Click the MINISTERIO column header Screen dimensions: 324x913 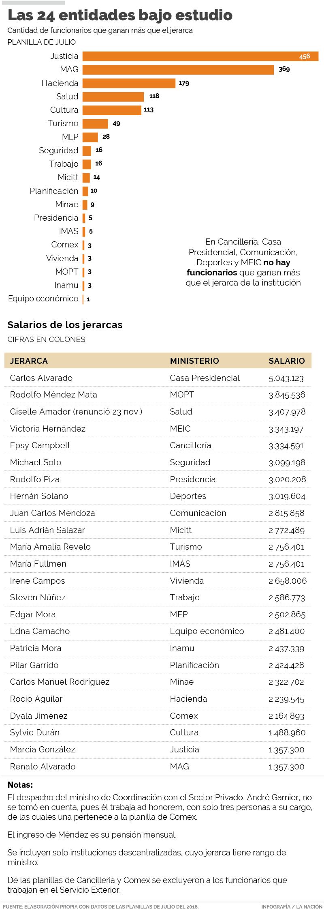pos(194,361)
